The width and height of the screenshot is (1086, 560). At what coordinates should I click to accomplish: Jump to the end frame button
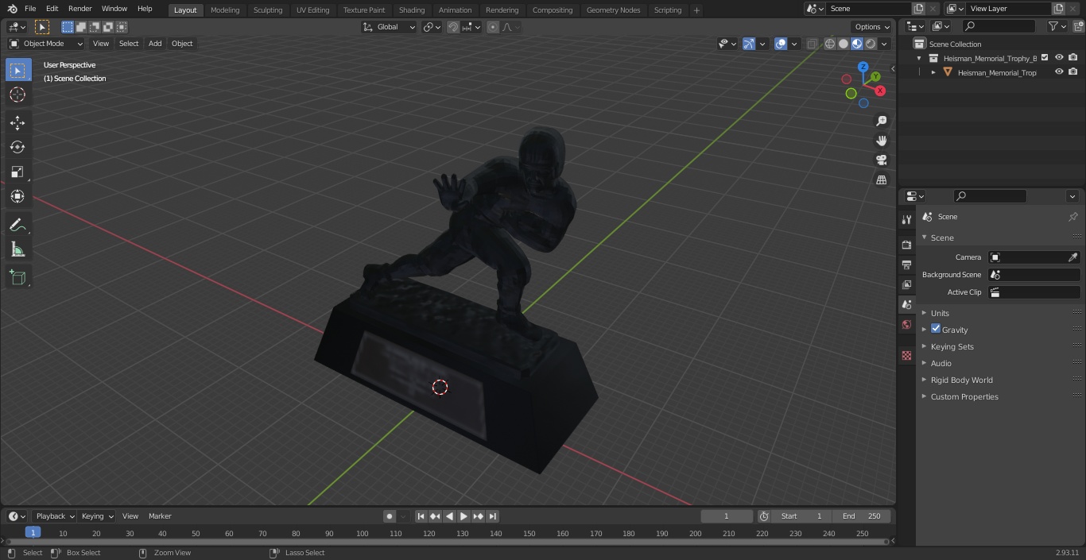pyautogui.click(x=492, y=516)
